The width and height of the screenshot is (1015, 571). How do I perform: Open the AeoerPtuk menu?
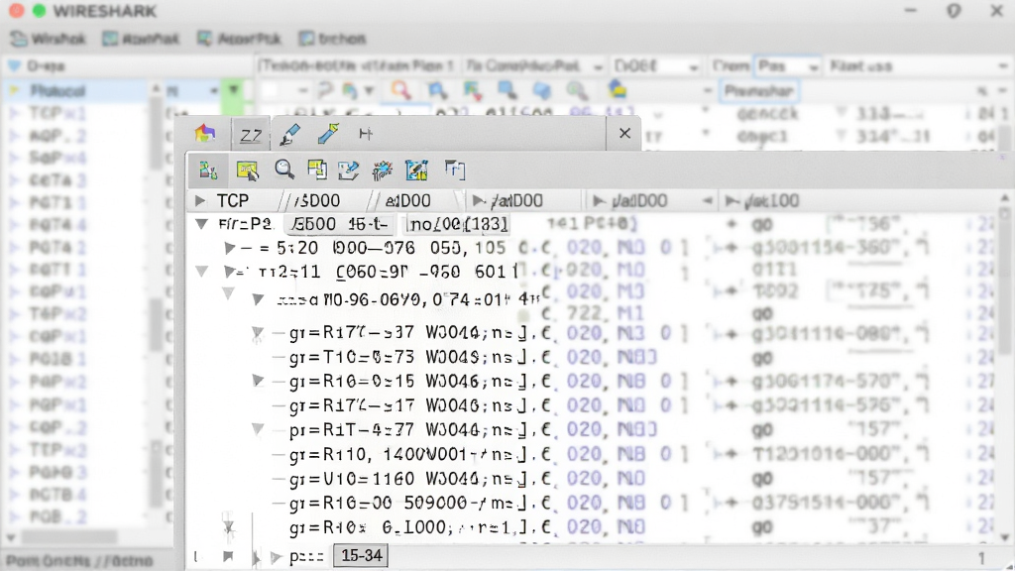point(240,39)
